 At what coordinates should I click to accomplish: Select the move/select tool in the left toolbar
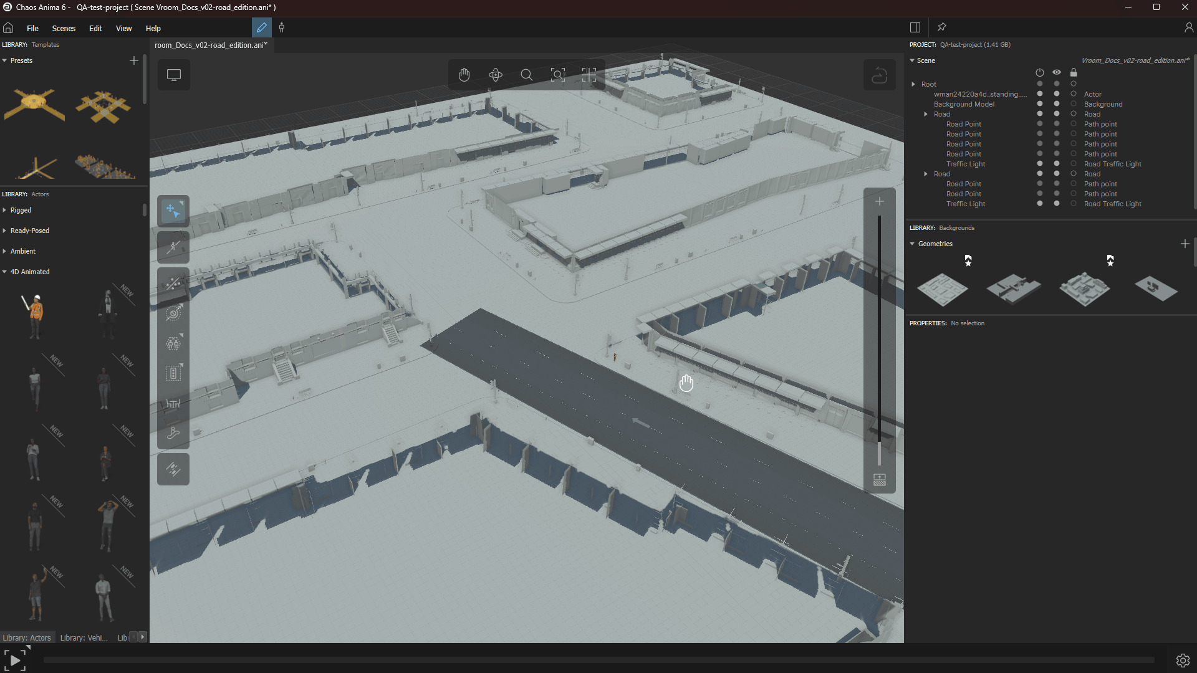[x=173, y=211]
